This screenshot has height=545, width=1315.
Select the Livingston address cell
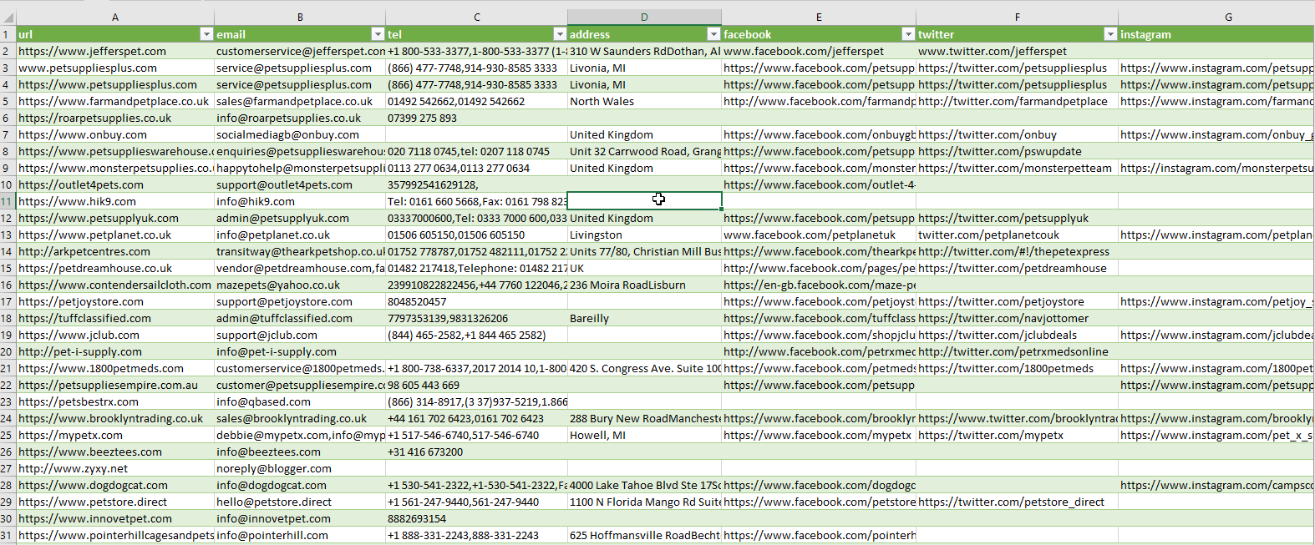pyautogui.click(x=644, y=235)
